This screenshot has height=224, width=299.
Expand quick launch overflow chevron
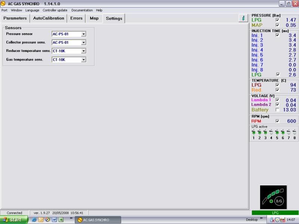coord(71,218)
